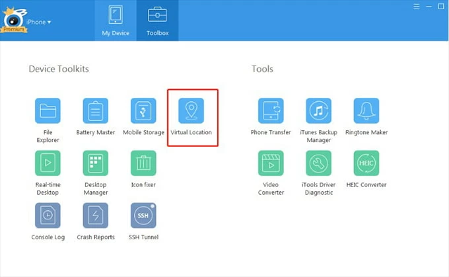Viewport: 449px width, 277px height.
Task: Open the File Explorer toolkit
Action: tap(48, 111)
